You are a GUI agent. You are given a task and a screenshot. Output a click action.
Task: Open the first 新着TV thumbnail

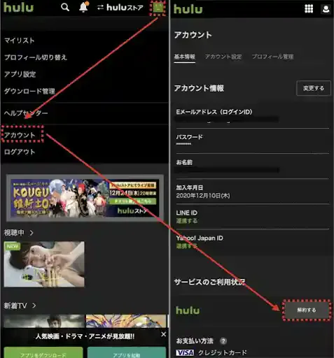[x=44, y=321]
